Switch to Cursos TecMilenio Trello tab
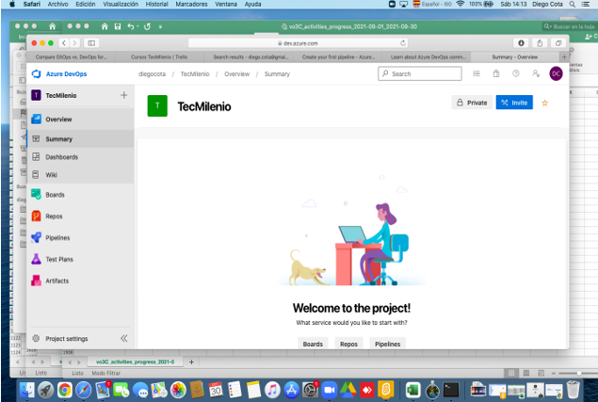 coord(159,56)
